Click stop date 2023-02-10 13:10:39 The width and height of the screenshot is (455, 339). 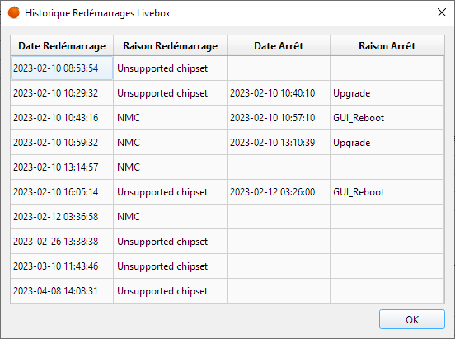(x=279, y=143)
